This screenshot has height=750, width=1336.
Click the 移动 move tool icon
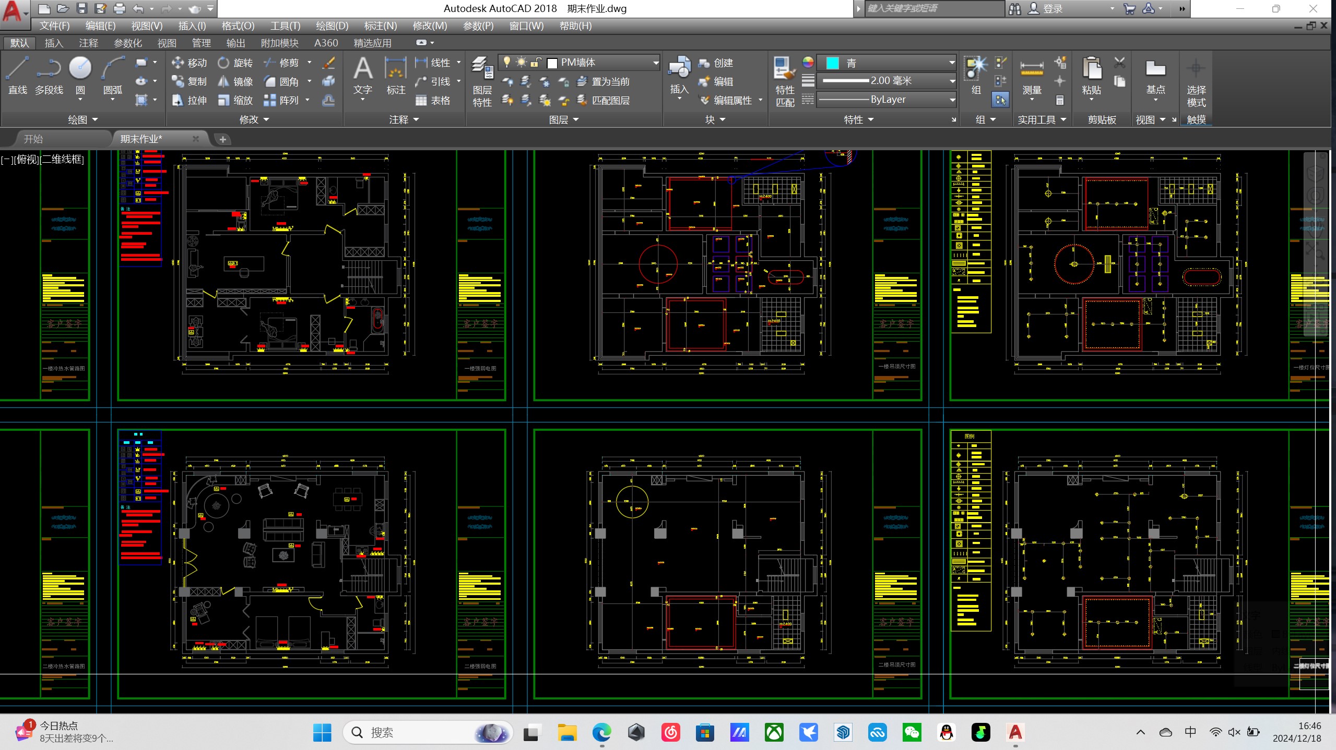[x=178, y=63]
